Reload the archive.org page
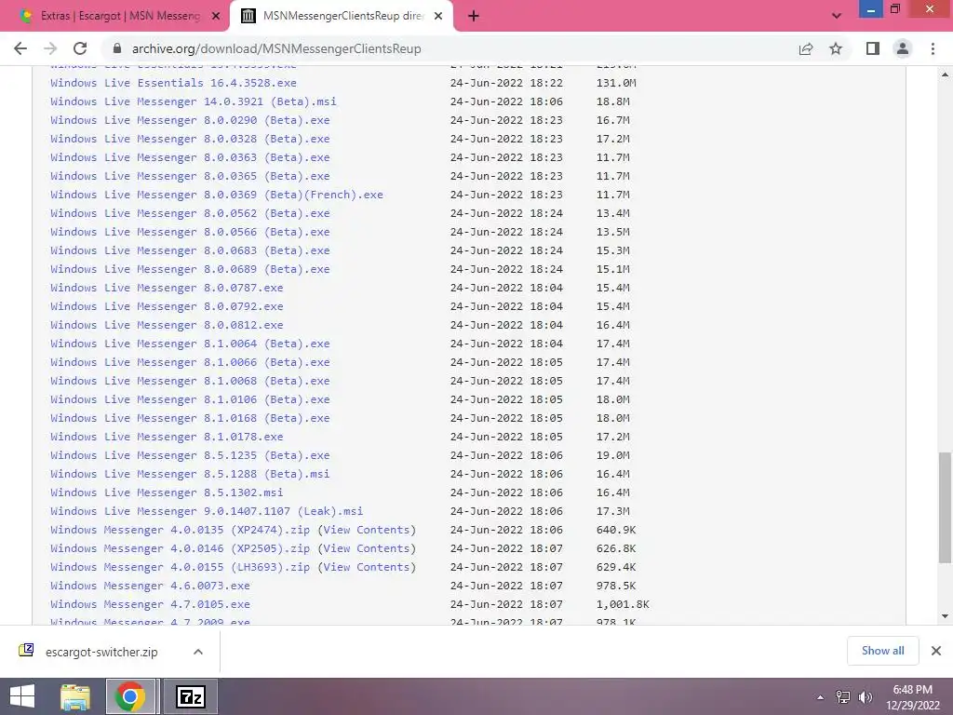 [80, 48]
